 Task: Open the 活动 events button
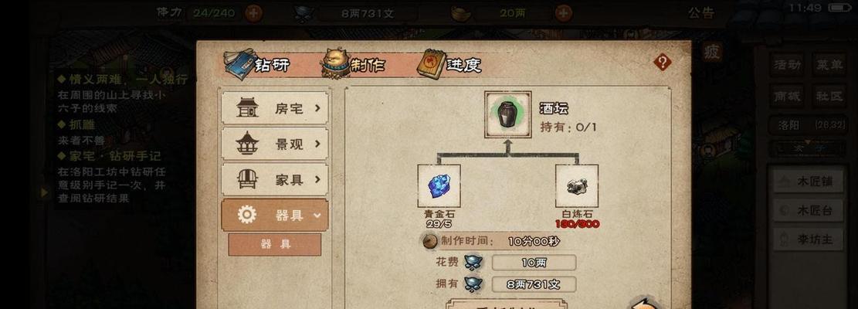point(788,65)
